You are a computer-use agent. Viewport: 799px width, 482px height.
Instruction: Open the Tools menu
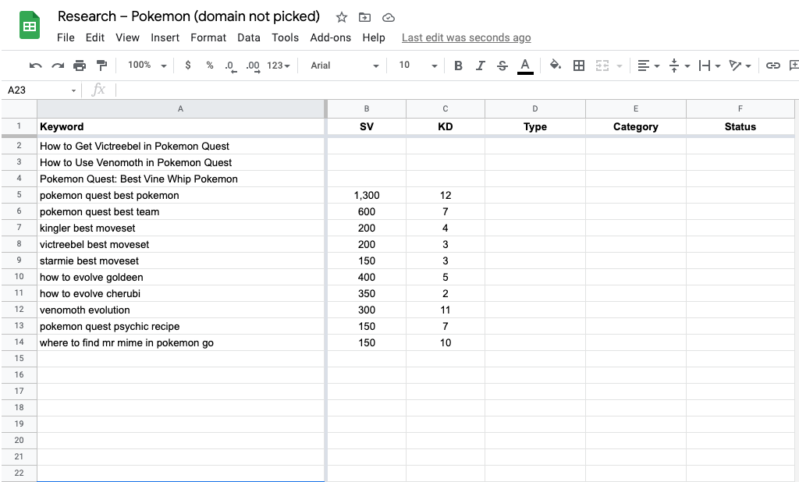286,37
